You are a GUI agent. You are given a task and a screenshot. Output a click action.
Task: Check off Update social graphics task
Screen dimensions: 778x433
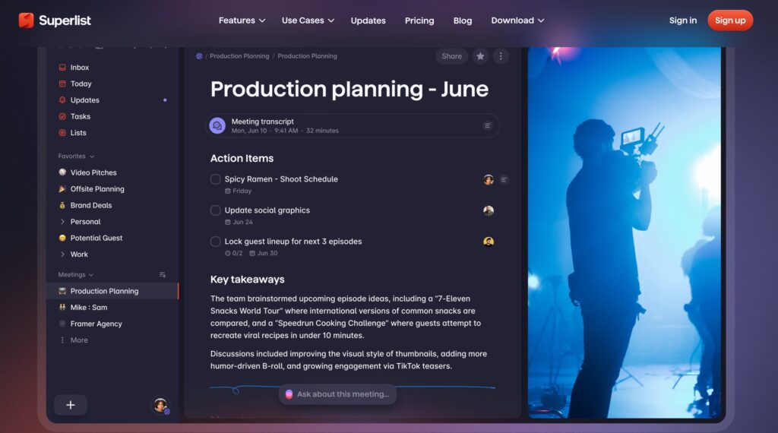pos(215,210)
